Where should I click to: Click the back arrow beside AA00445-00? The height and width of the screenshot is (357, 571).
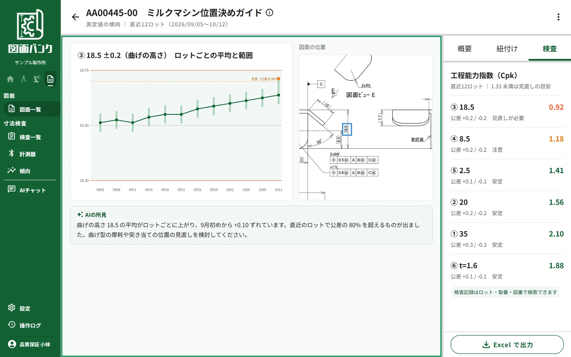(76, 17)
